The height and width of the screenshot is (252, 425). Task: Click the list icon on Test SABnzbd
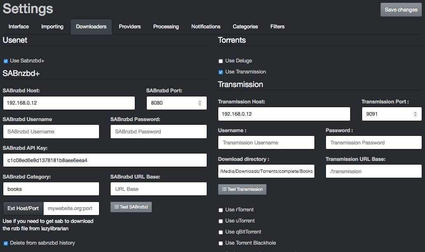tap(117, 207)
